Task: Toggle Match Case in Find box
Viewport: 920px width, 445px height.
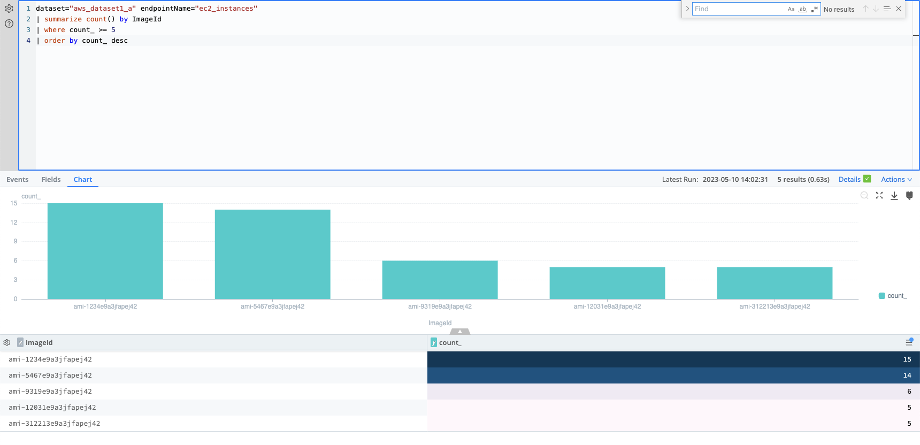Action: 791,9
